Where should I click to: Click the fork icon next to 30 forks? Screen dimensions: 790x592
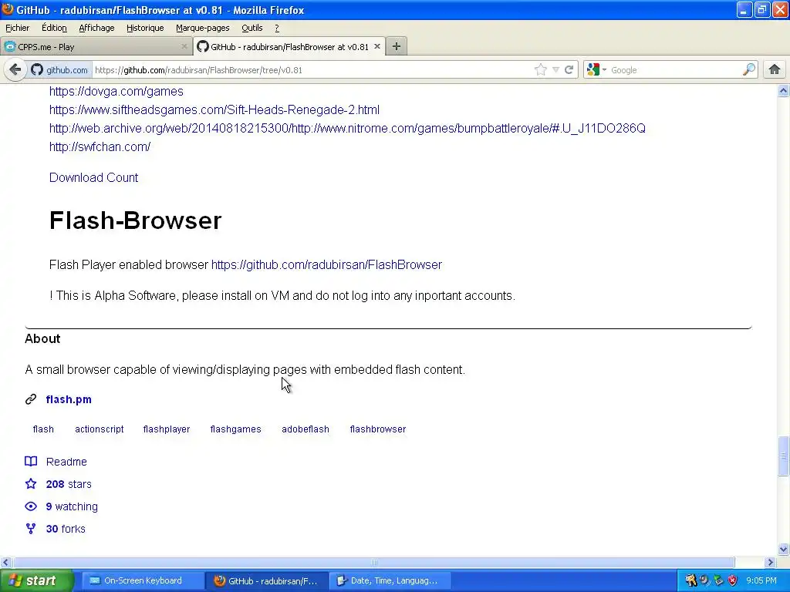coord(31,529)
